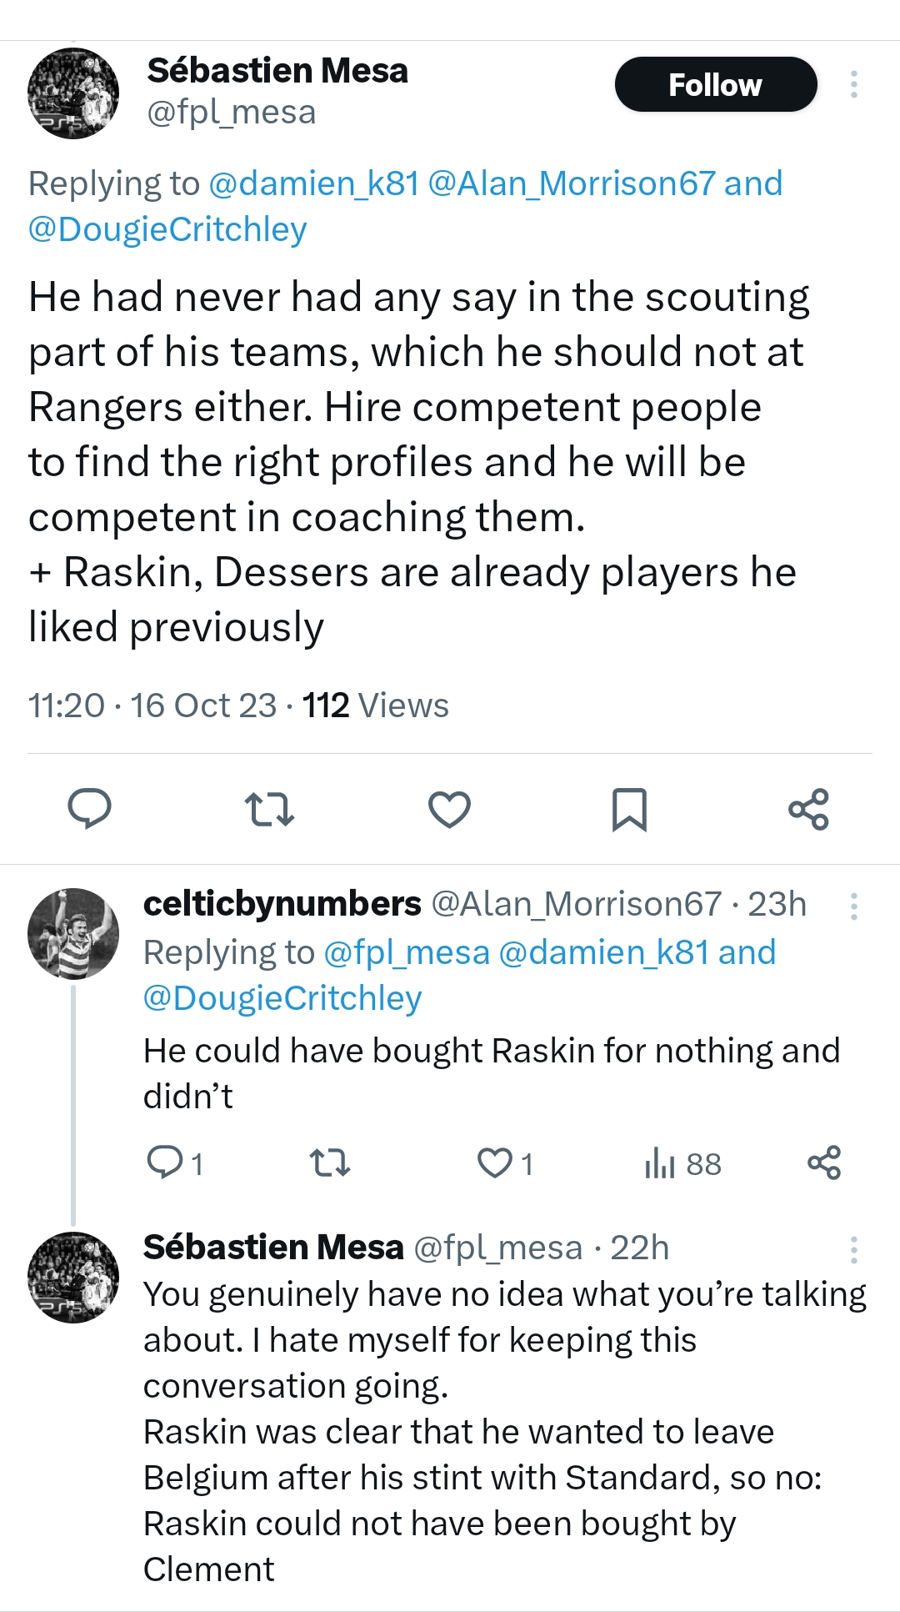Open @fpl_mesa mention in celticbynumbers reply
Viewport: 900px width, 1612px height.
(406, 952)
